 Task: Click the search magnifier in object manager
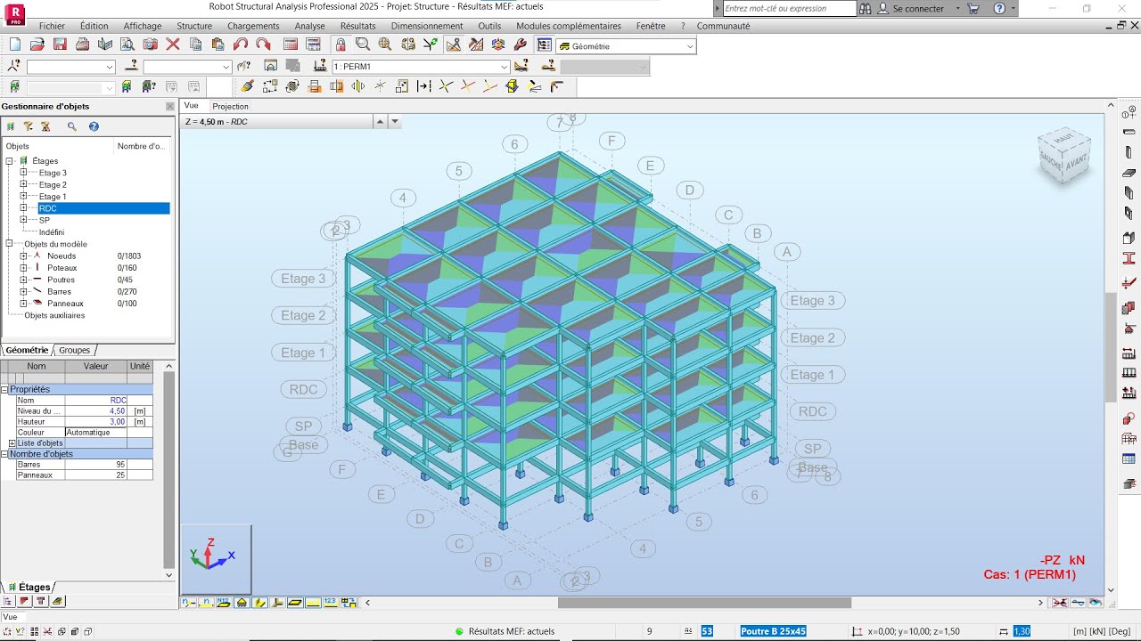[x=72, y=126]
